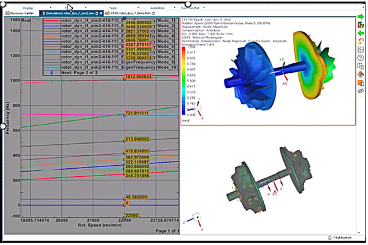Open the Animation group dropdown arrow

(174, 7)
